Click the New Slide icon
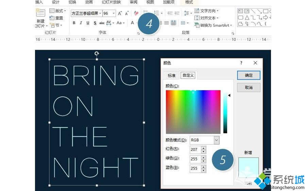306x191 pixels. pyautogui.click(x=40, y=13)
